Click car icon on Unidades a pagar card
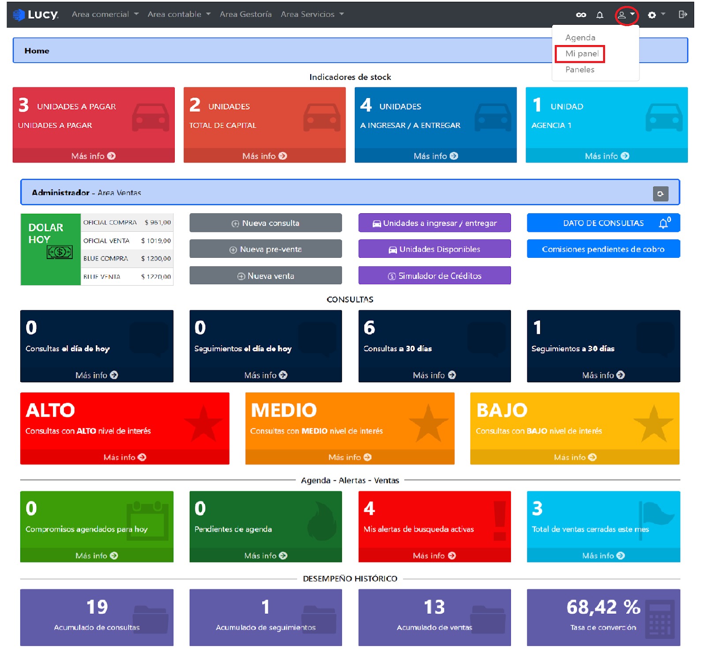 tap(151, 117)
